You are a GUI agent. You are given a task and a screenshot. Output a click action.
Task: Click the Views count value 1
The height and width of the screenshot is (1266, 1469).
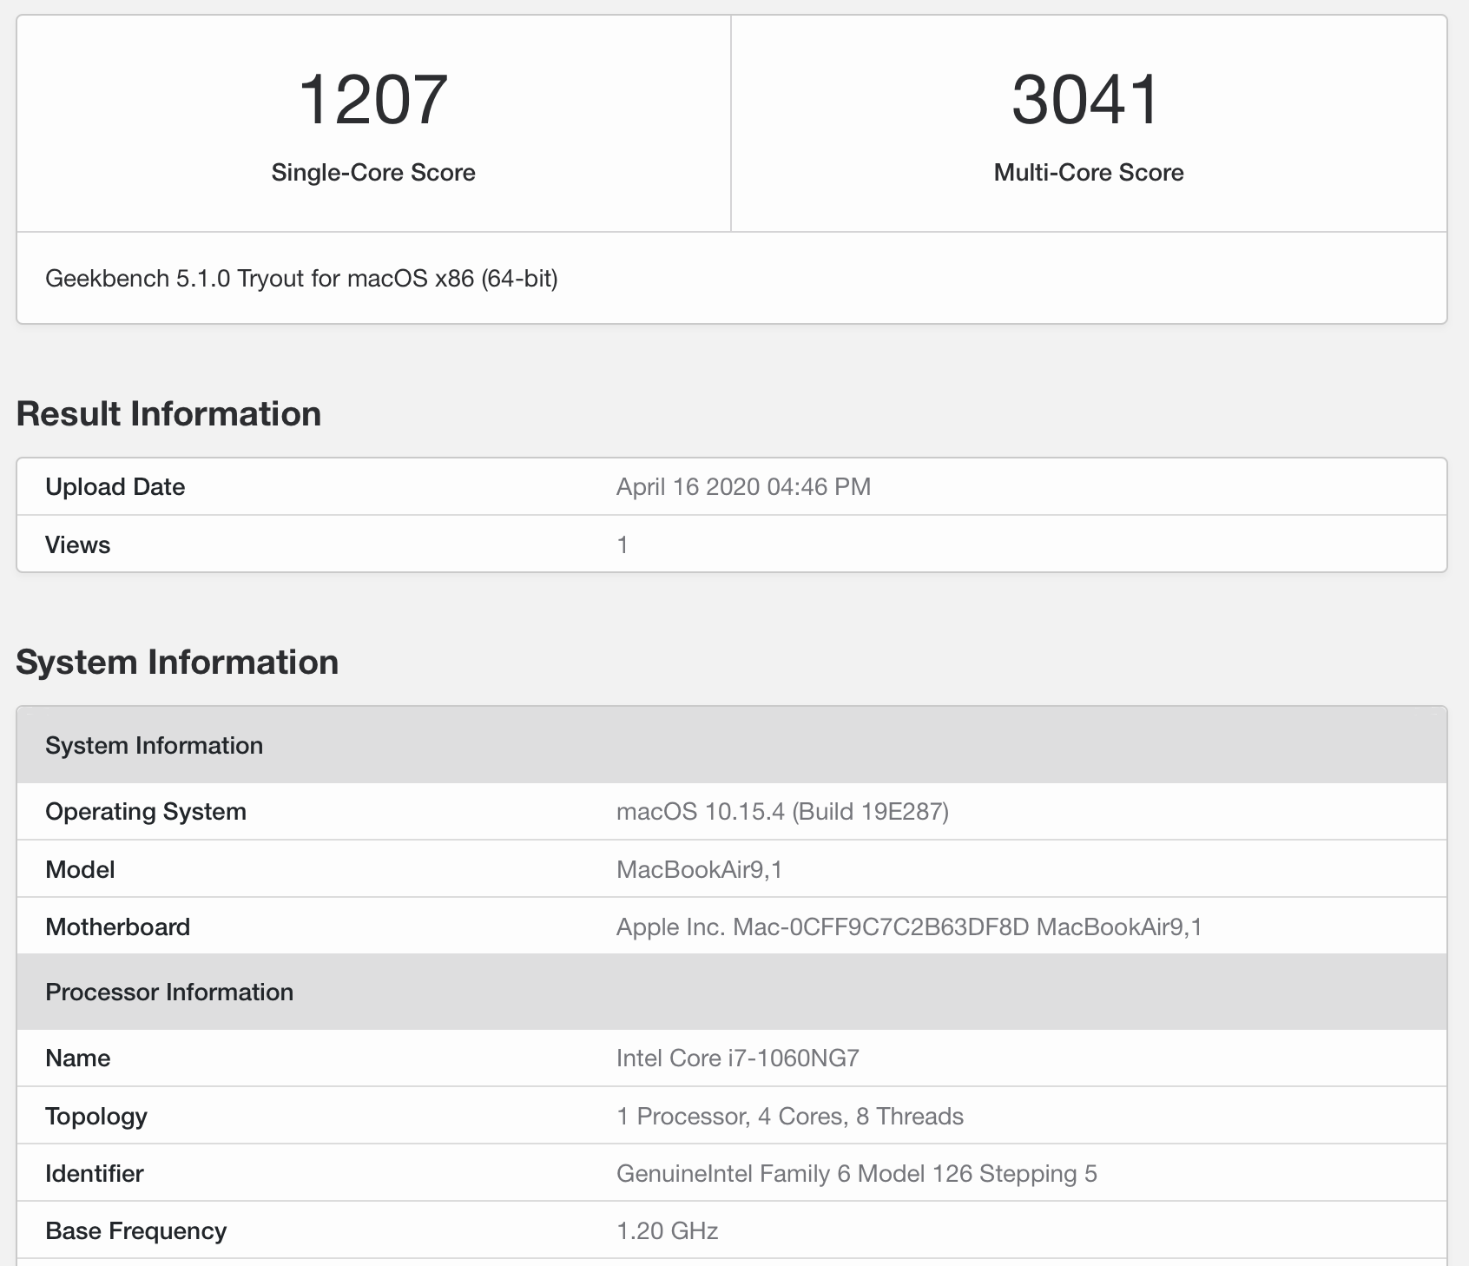pyautogui.click(x=623, y=545)
